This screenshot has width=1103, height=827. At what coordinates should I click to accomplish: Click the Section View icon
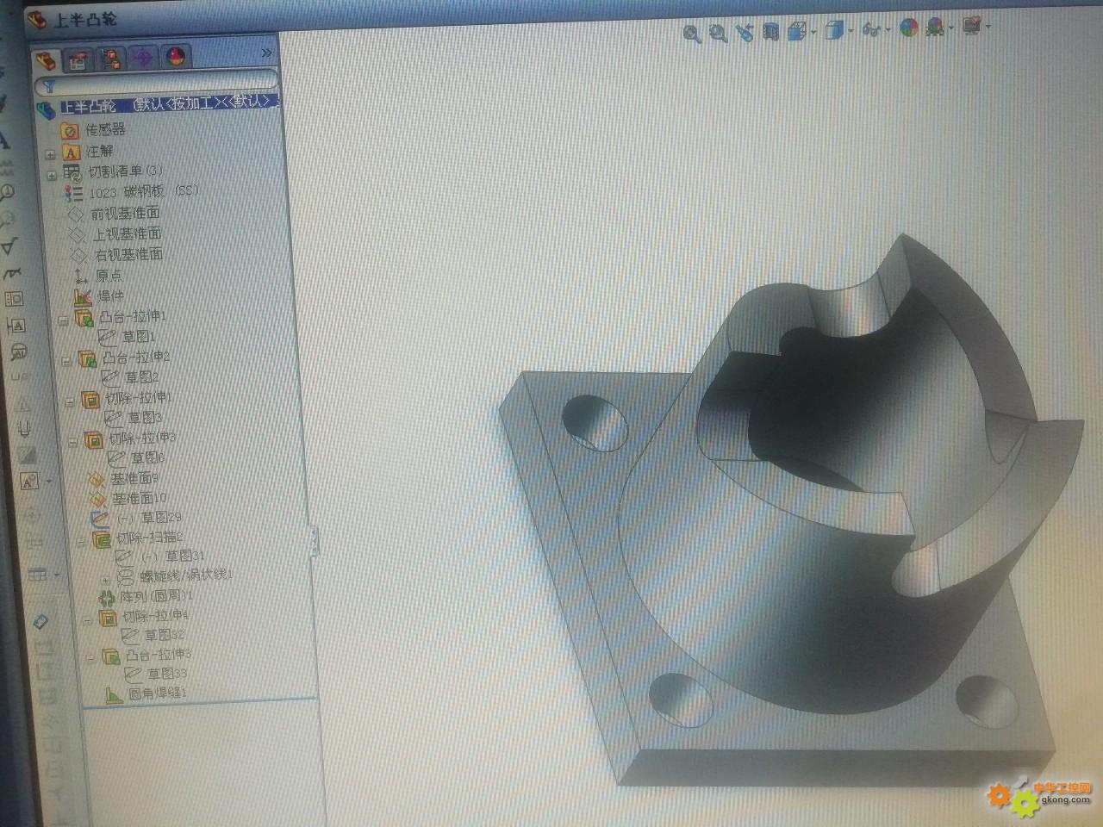[771, 32]
